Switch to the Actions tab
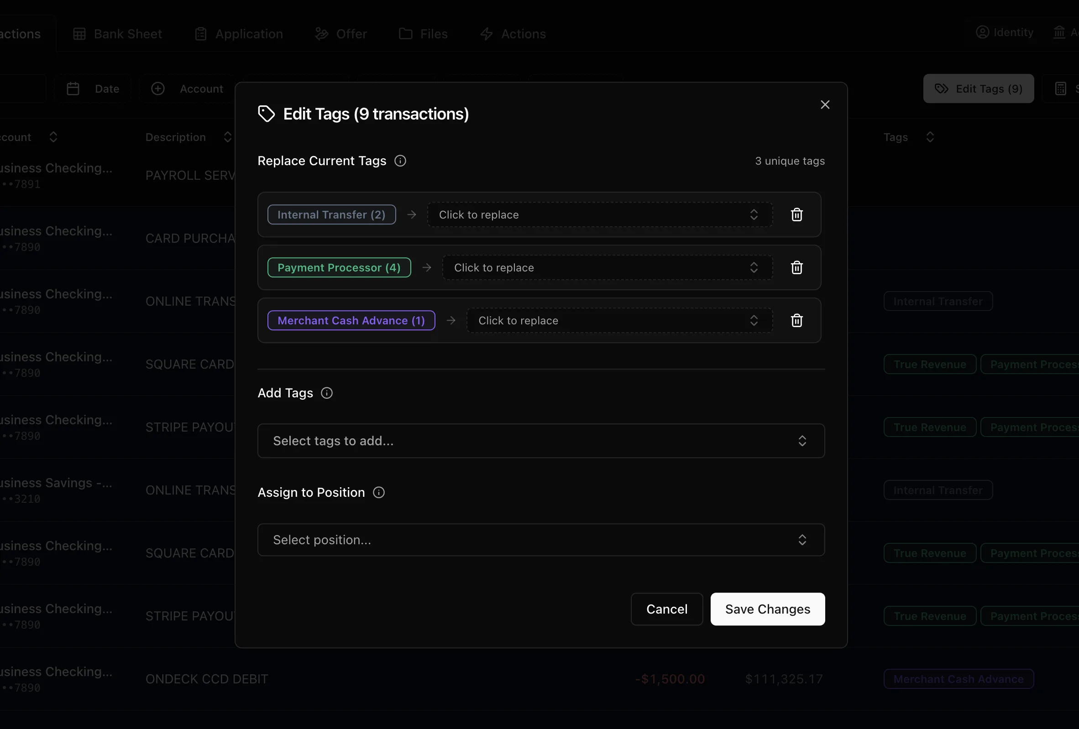The width and height of the screenshot is (1079, 729). pos(513,34)
